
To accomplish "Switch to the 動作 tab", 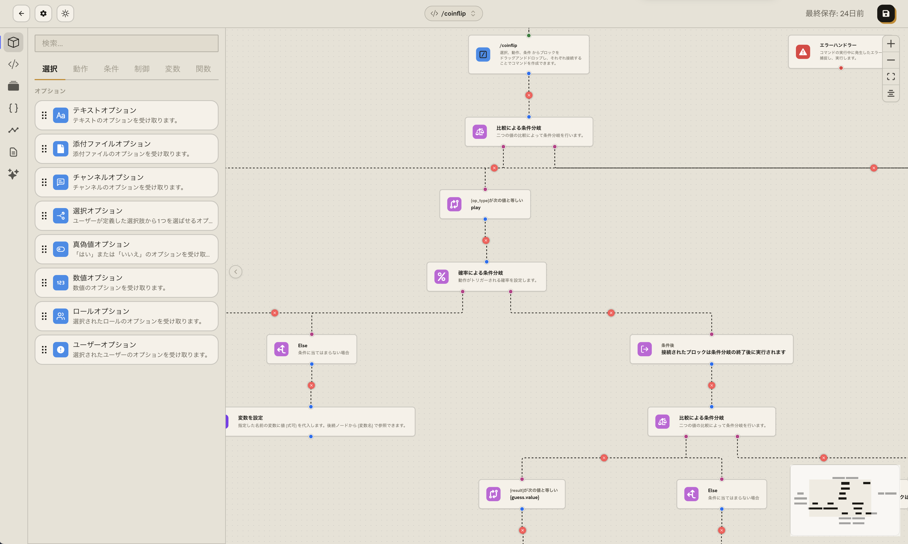I will (x=80, y=69).
